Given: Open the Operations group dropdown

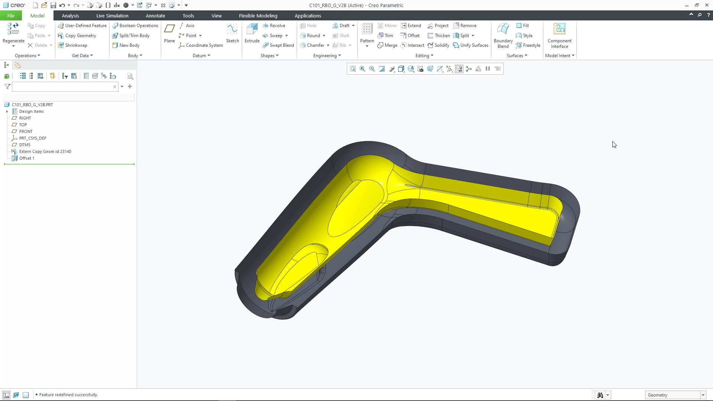Looking at the screenshot, I should click(27, 56).
